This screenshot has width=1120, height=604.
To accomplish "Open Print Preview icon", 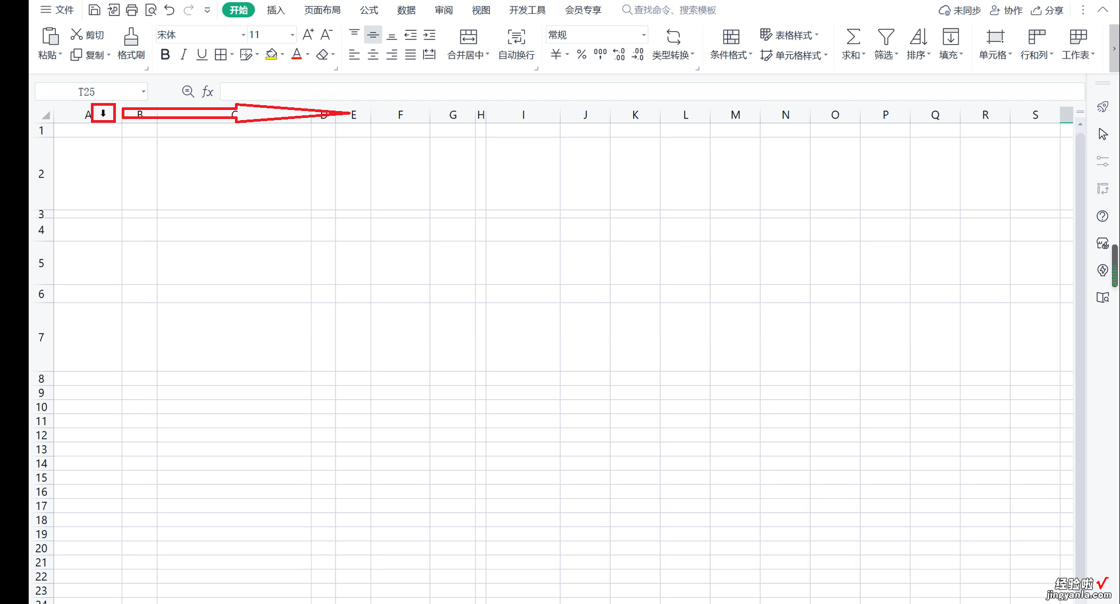I will click(x=151, y=10).
